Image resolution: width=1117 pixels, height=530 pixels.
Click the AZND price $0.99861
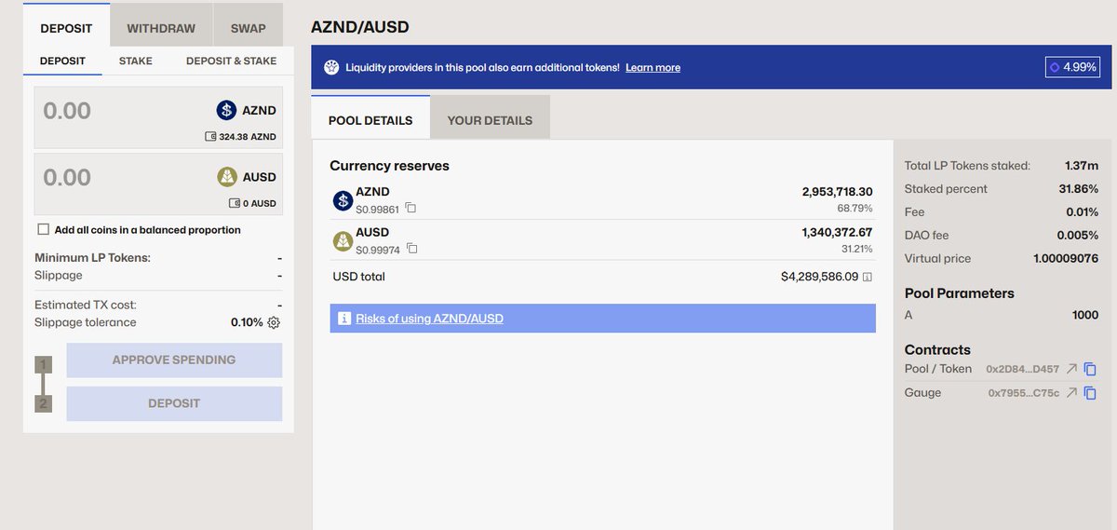point(377,209)
